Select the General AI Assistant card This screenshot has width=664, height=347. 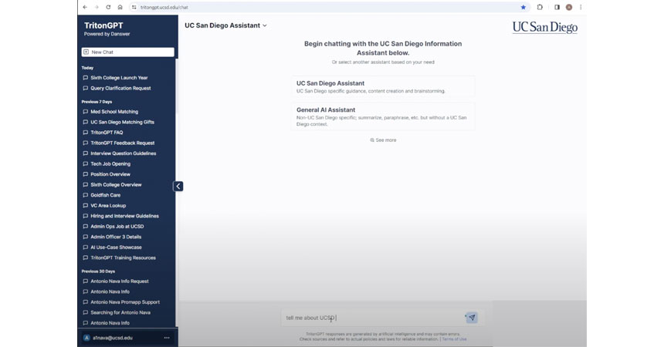(x=383, y=116)
